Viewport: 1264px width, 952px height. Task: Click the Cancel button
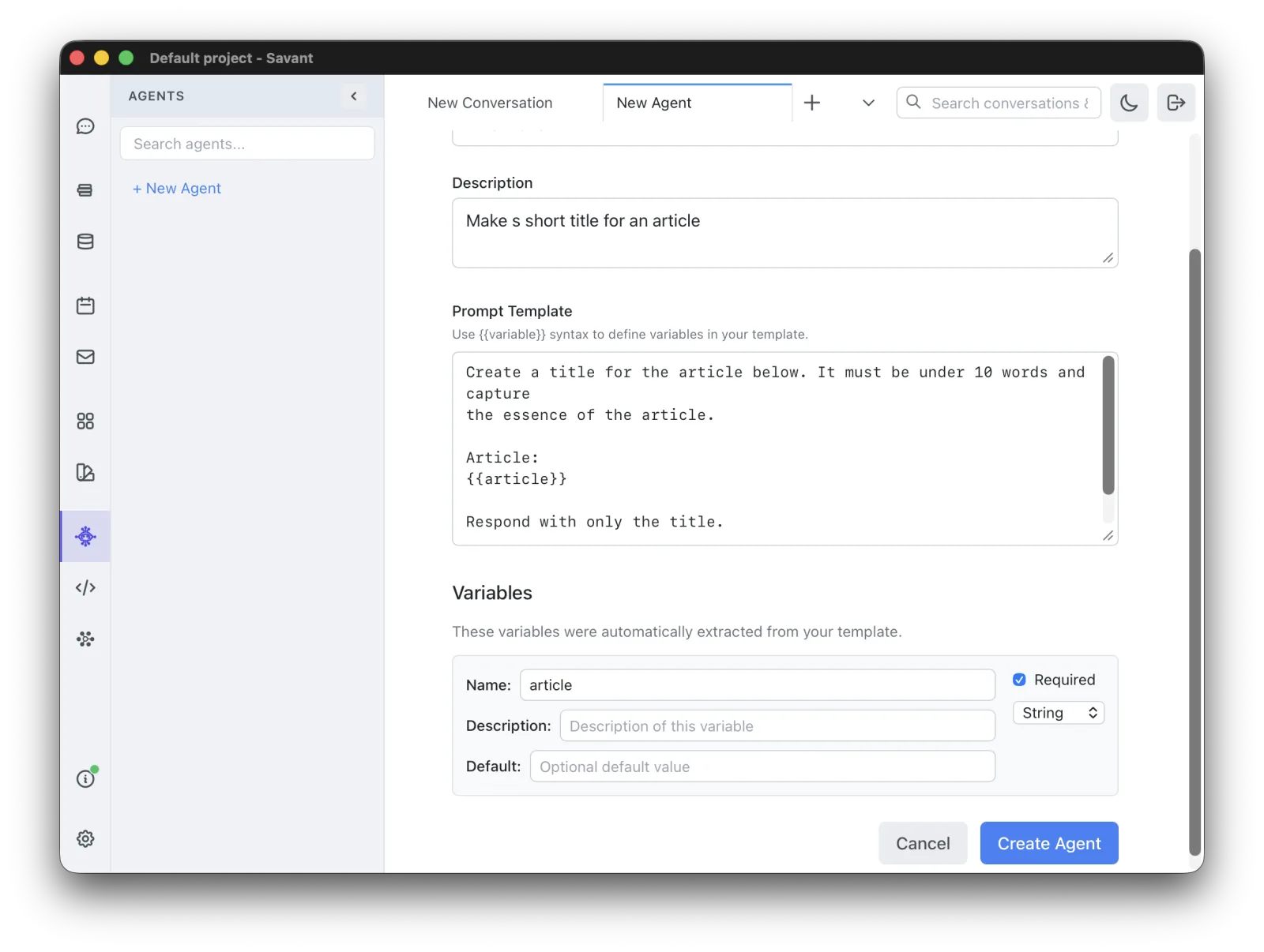[x=923, y=843]
